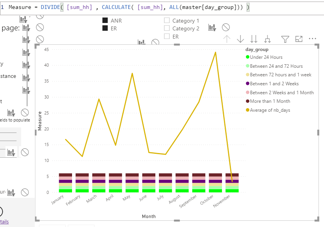Click the 'Month' x-axis title
This screenshot has height=227, width=324.
coord(149,216)
